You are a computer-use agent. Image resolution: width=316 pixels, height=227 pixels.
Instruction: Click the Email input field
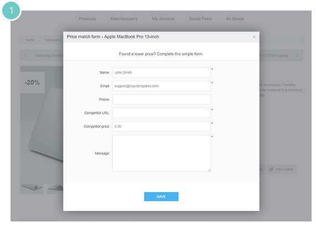pos(161,86)
